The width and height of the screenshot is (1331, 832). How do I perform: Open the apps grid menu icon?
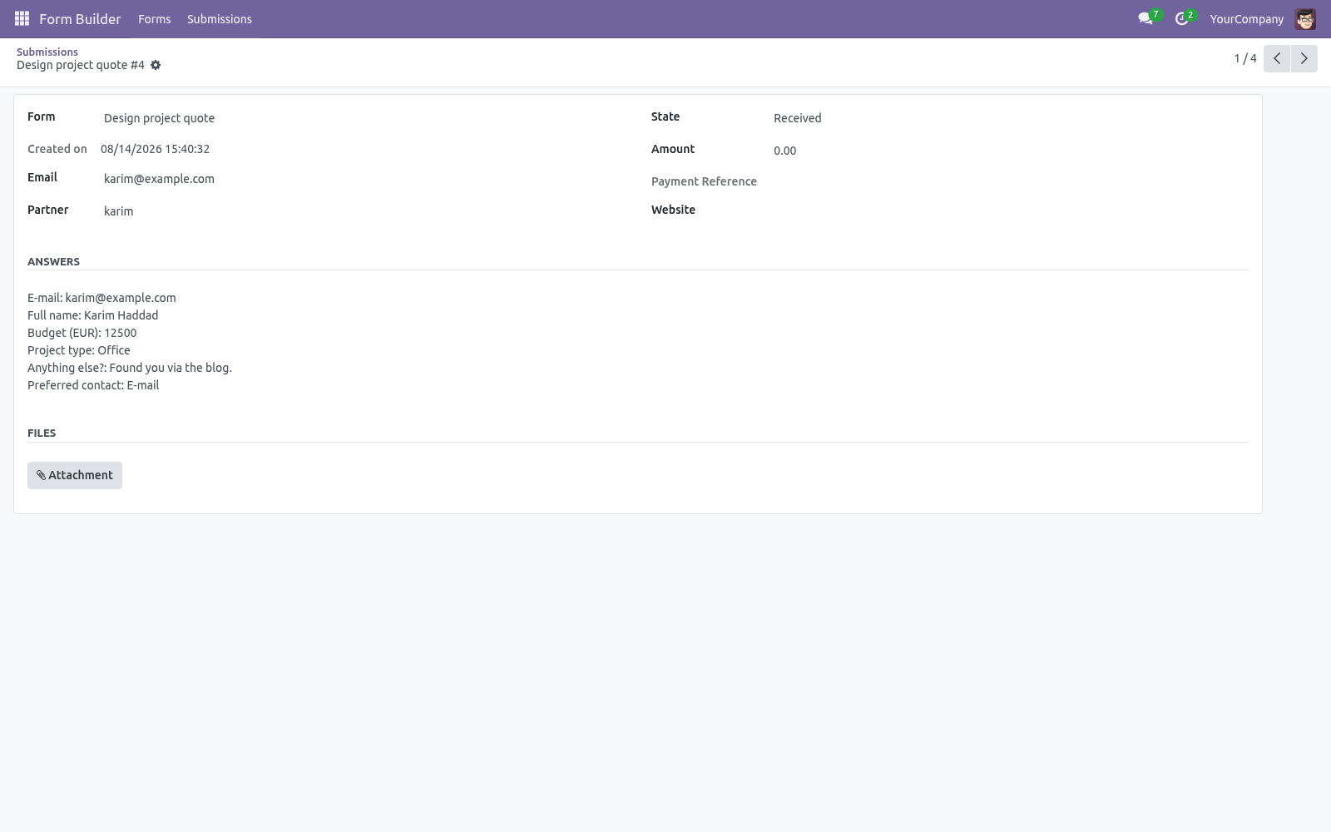pos(22,18)
